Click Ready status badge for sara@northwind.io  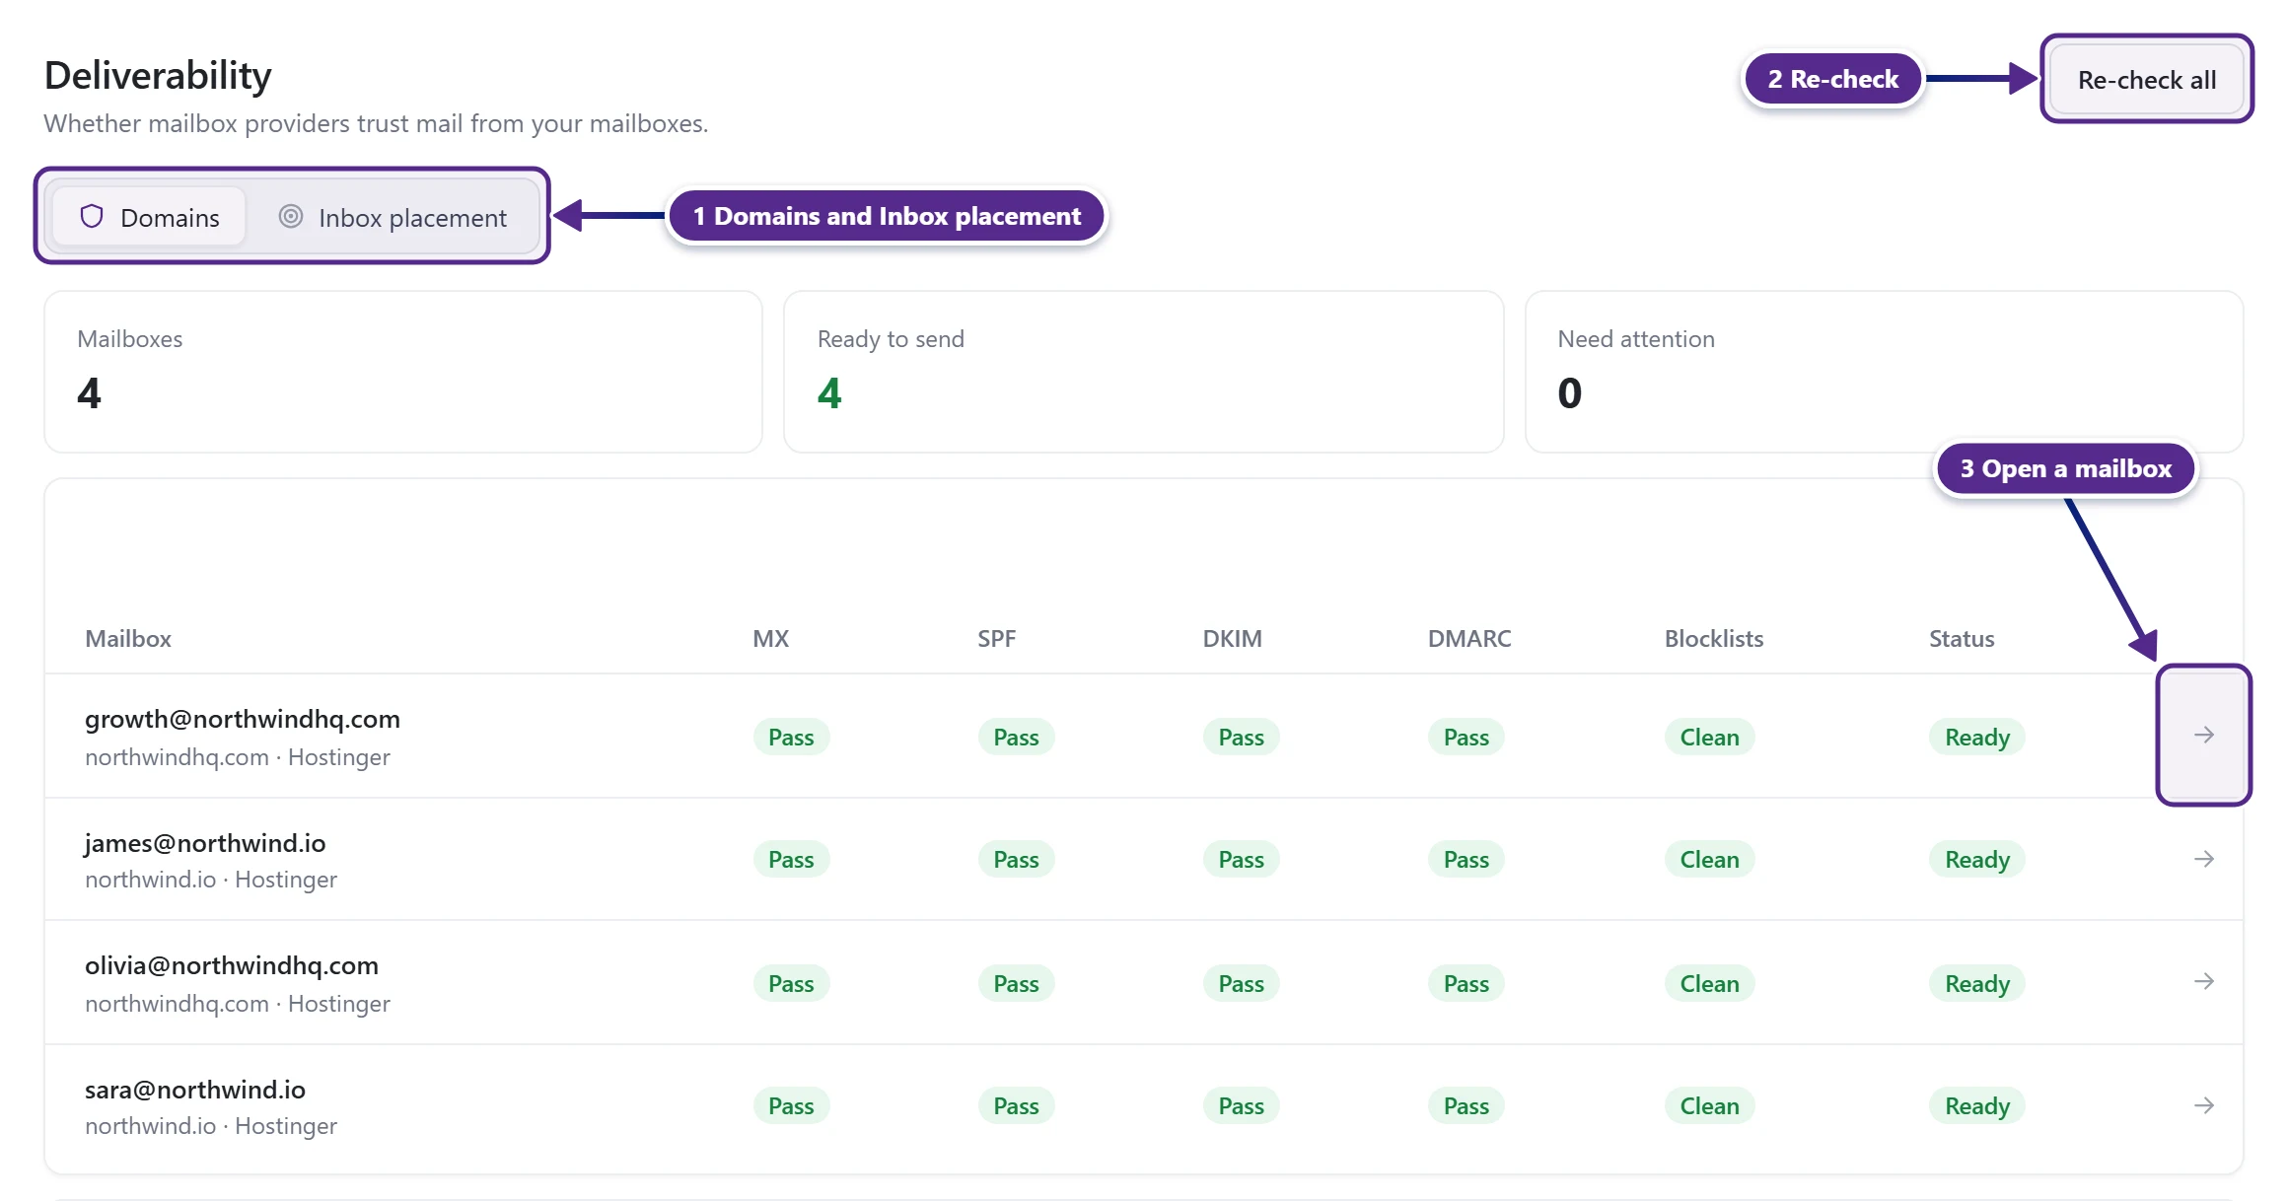click(1976, 1106)
